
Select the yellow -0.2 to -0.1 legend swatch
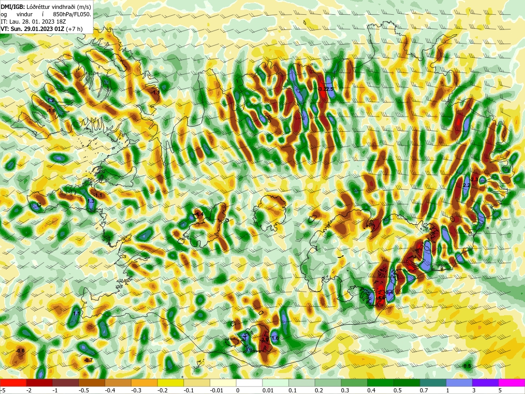point(171,382)
